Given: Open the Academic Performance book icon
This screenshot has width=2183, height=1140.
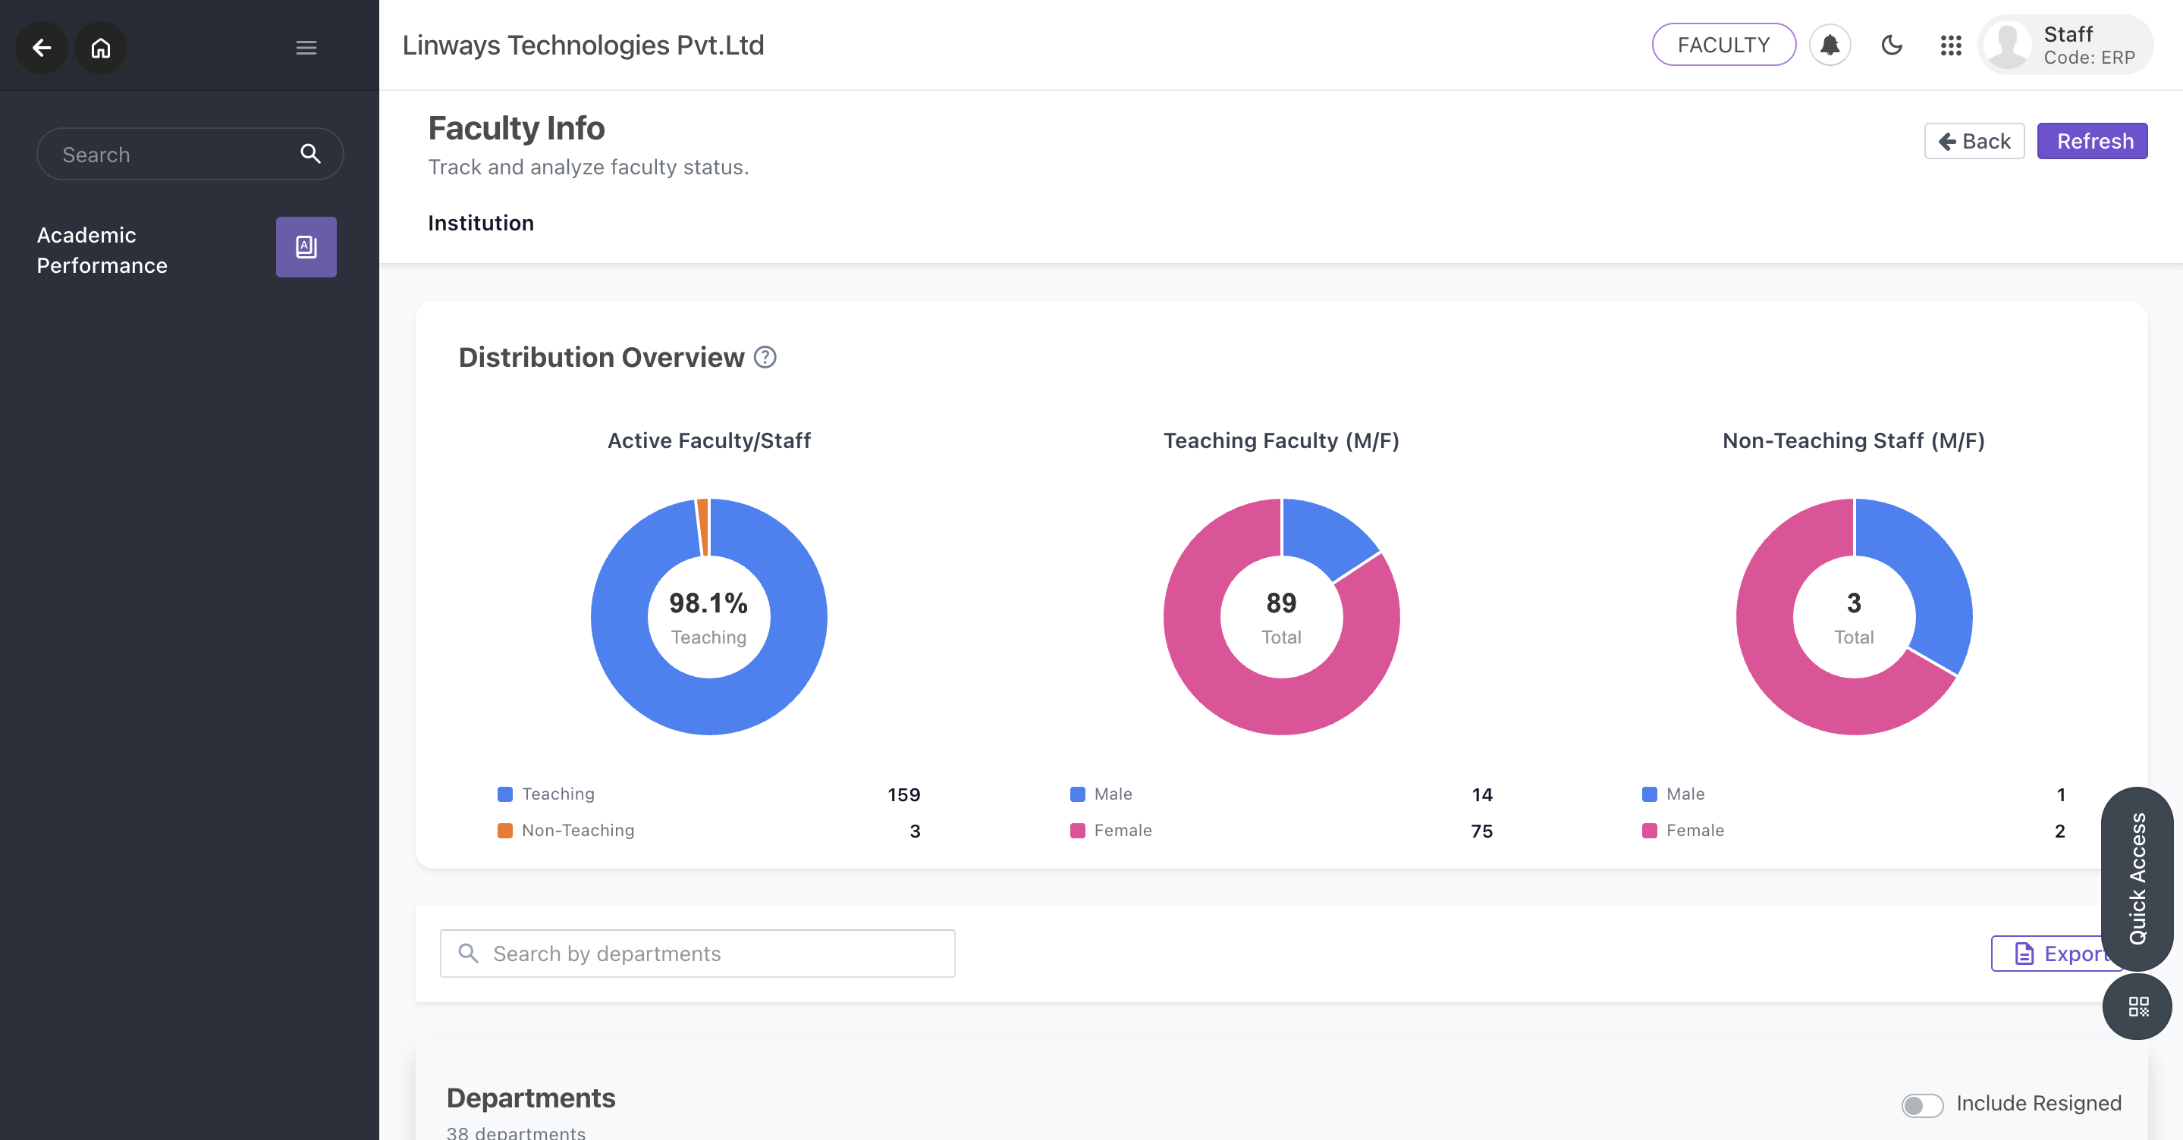Looking at the screenshot, I should [306, 247].
